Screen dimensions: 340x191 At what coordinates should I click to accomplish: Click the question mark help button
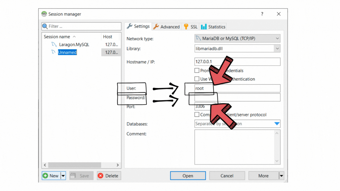point(262,14)
